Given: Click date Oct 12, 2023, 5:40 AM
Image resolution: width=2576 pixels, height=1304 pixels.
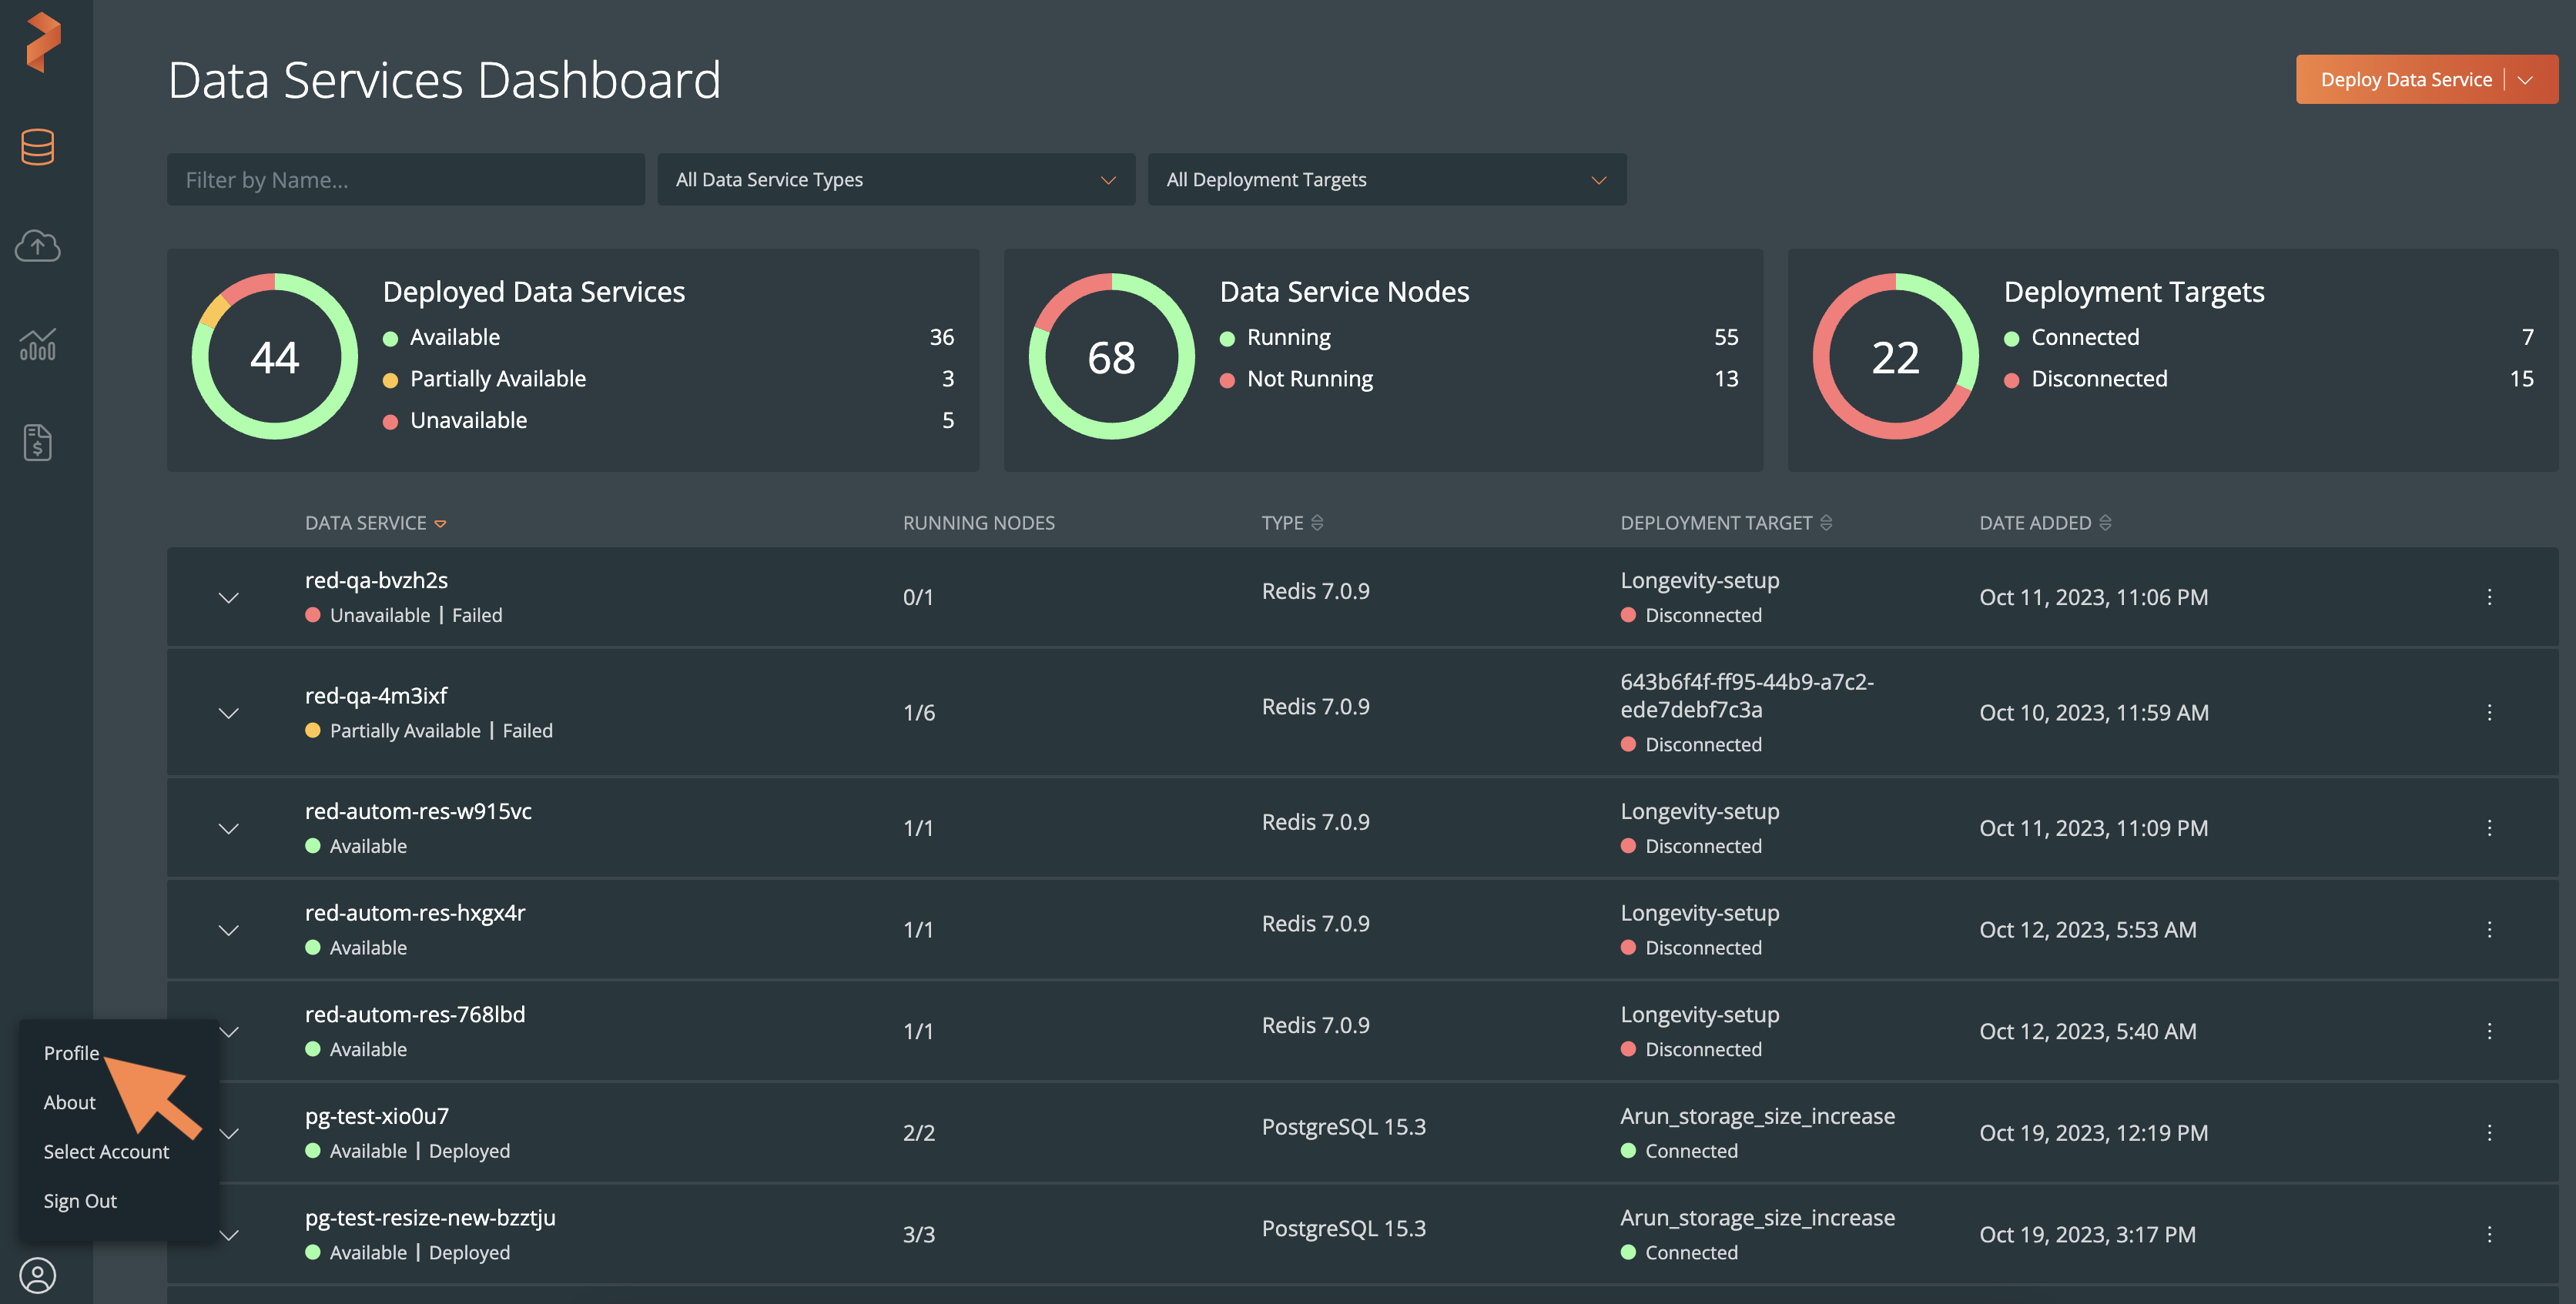Looking at the screenshot, I should click(2087, 1031).
